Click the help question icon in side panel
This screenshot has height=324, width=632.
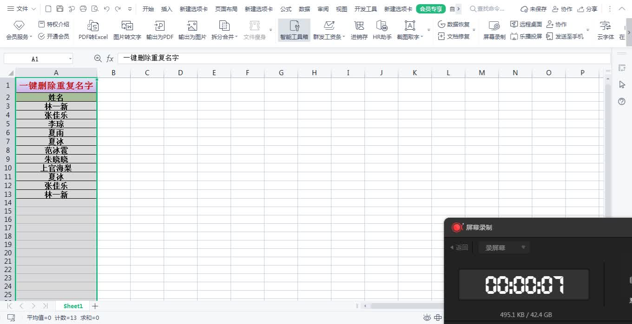click(x=622, y=101)
